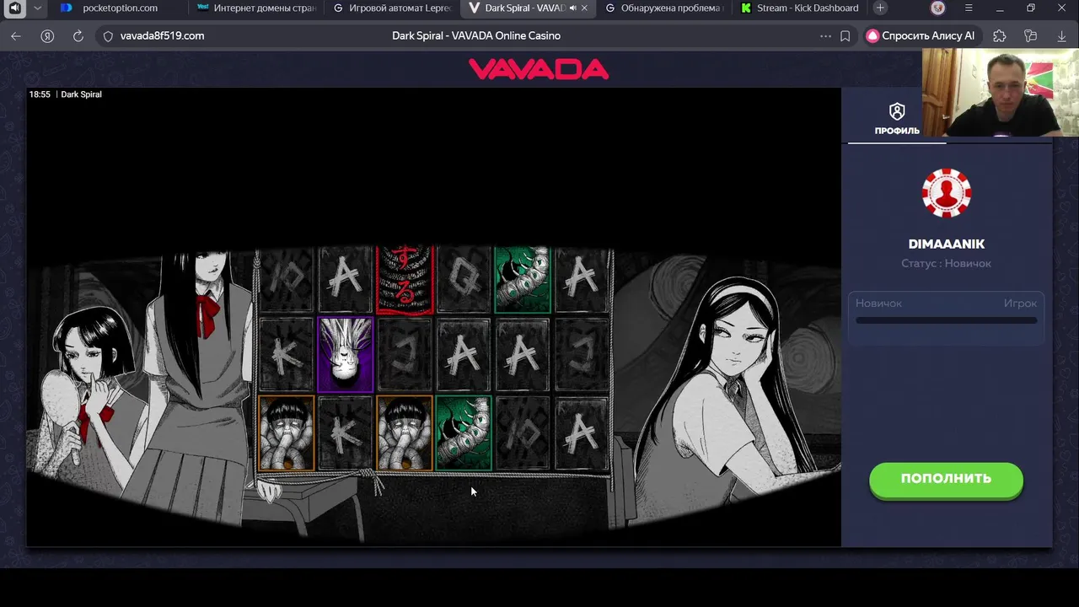Click the speaker icon at browser's top-left corner
The height and width of the screenshot is (607, 1079).
pos(14,8)
